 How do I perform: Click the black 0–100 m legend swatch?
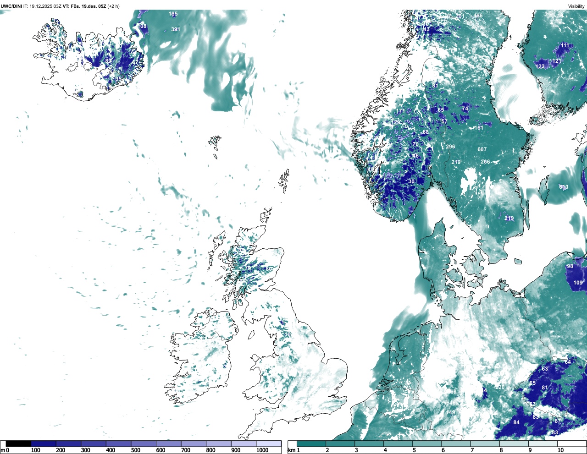click(x=18, y=443)
